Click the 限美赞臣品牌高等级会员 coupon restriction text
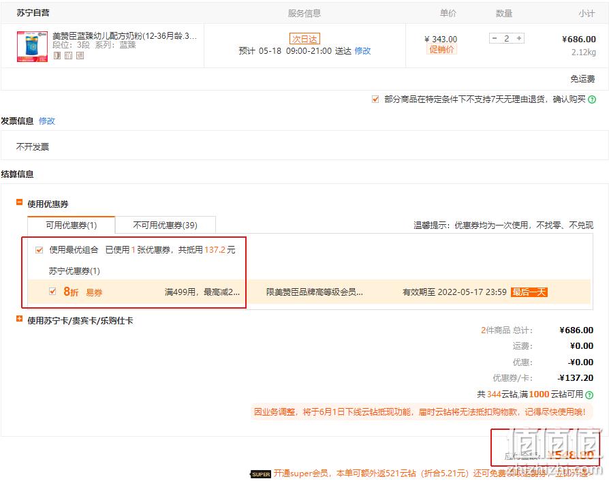609x481 pixels. pos(315,292)
